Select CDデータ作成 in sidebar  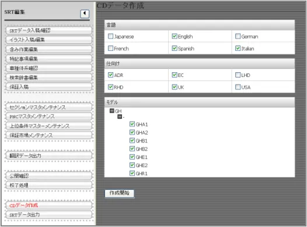pyautogui.click(x=49, y=205)
